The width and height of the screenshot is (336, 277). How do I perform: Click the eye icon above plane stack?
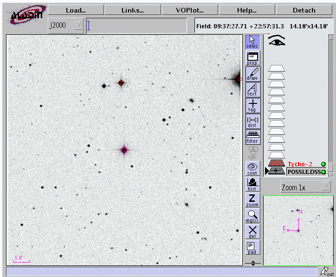(x=277, y=40)
